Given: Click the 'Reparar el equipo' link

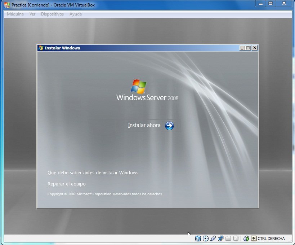Looking at the screenshot, I should (66, 184).
